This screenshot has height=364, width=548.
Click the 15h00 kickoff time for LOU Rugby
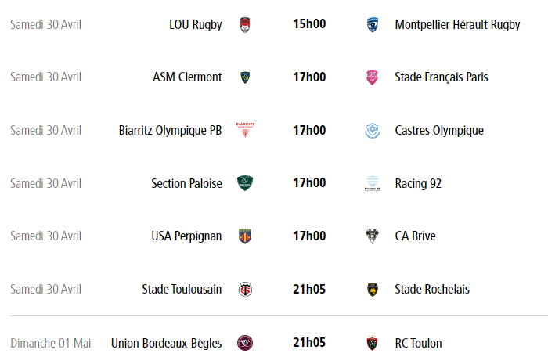click(x=309, y=24)
